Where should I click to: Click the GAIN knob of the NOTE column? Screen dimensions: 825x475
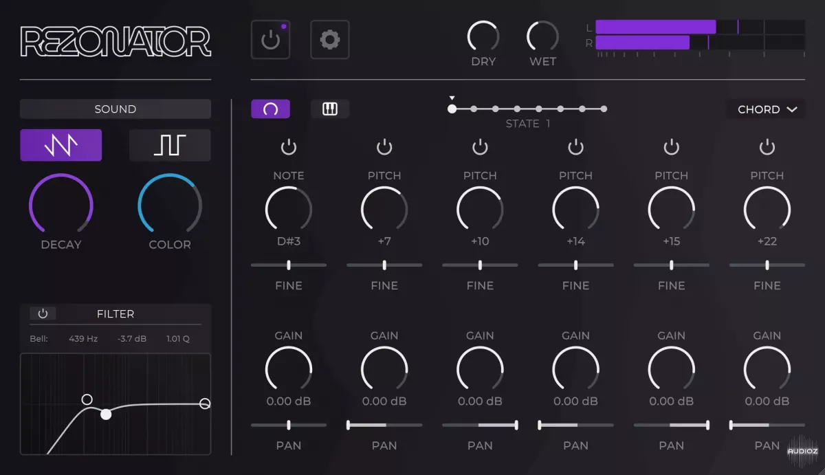pos(289,369)
